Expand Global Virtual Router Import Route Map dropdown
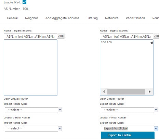This screenshot has height=139, width=159. pos(60,129)
